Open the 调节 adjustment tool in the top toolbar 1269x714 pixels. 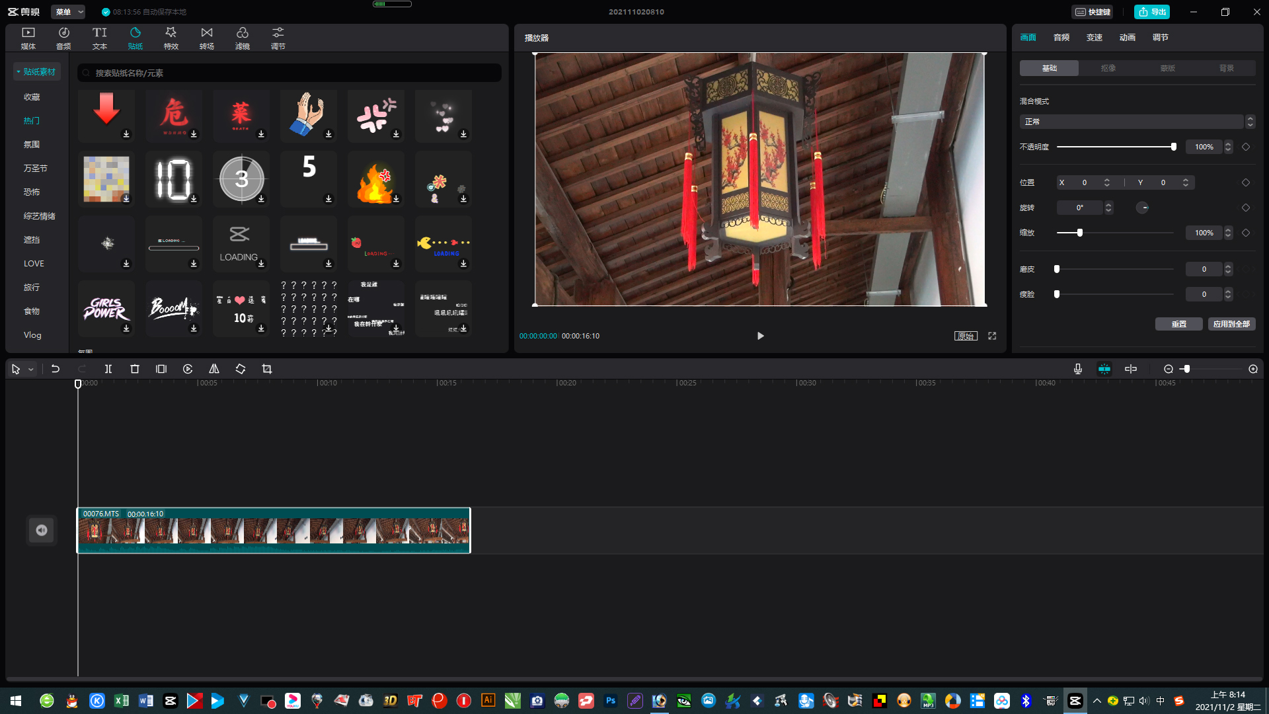pyautogui.click(x=278, y=38)
